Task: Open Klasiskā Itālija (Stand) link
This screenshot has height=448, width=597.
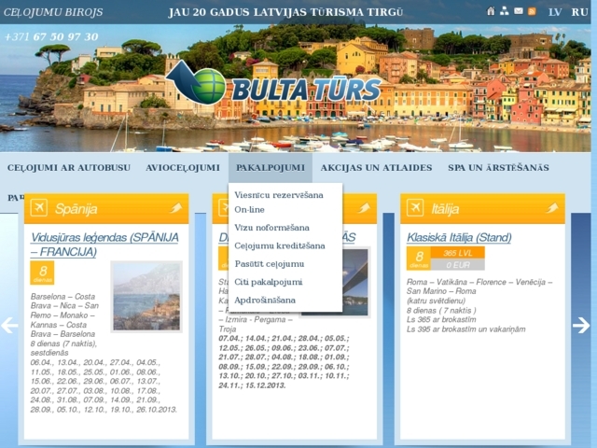Action: (459, 237)
